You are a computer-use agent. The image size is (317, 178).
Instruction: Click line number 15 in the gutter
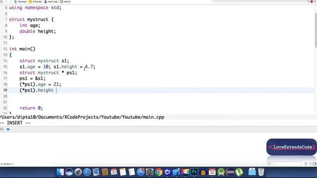point(5,67)
